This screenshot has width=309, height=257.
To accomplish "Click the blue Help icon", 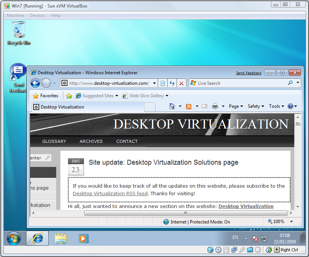I will [291, 106].
